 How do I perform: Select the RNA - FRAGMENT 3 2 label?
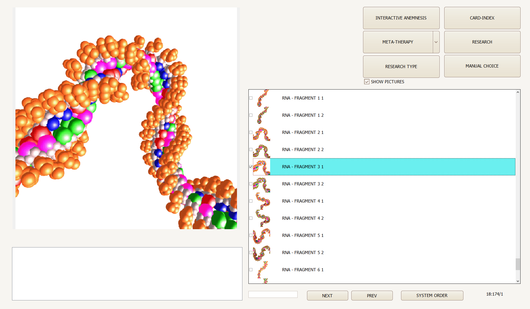[303, 184]
